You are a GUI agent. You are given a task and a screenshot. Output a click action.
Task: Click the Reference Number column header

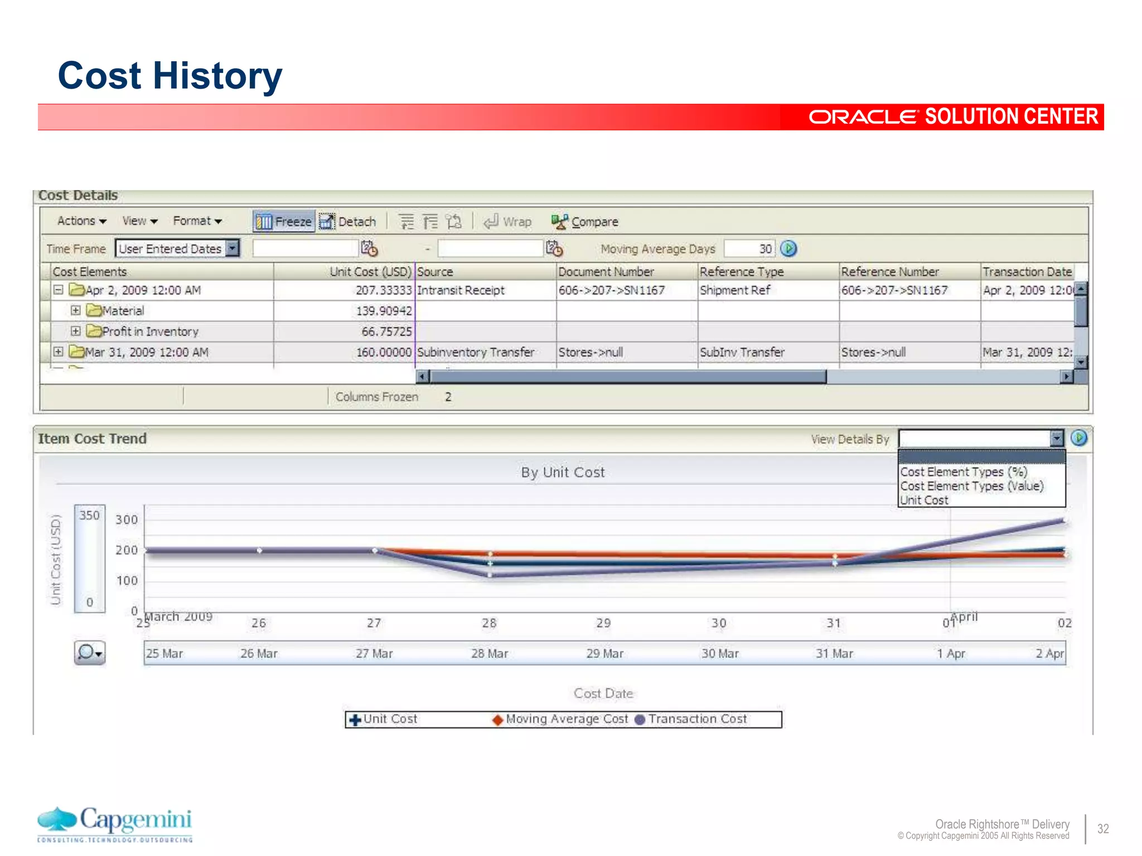click(x=909, y=271)
